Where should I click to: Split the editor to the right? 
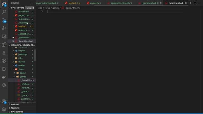pyautogui.click(x=195, y=3)
